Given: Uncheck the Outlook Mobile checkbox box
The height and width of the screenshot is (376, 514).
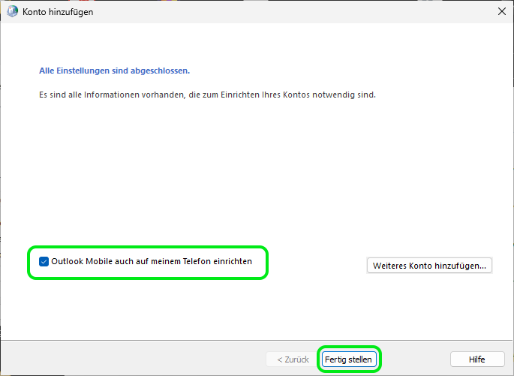Looking at the screenshot, I should pyautogui.click(x=44, y=262).
